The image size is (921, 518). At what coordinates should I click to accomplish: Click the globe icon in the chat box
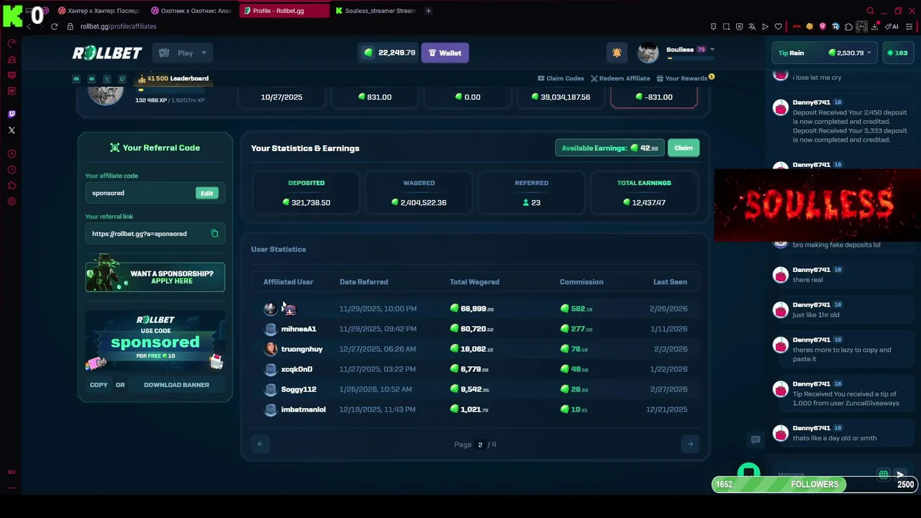point(884,475)
